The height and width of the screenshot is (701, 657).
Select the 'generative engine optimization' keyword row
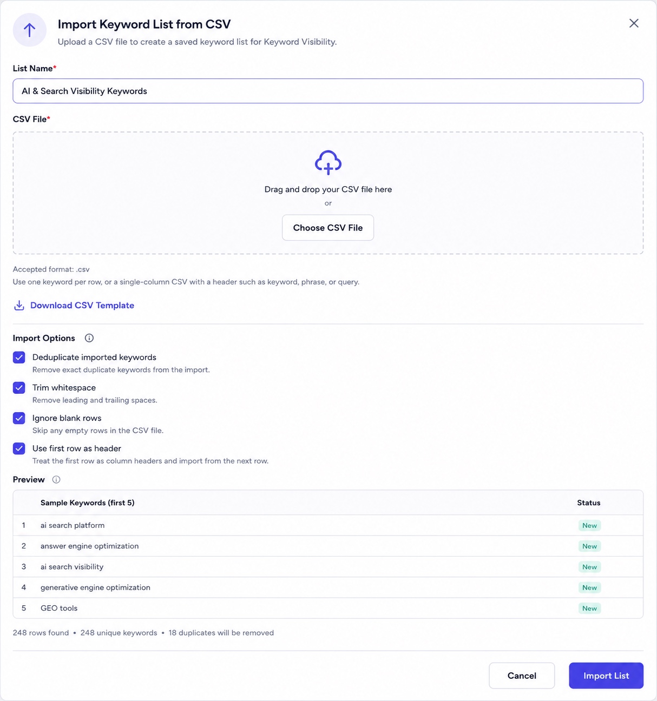pyautogui.click(x=328, y=587)
